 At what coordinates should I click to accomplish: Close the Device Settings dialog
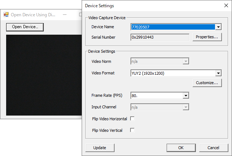pyautogui.click(x=226, y=5)
